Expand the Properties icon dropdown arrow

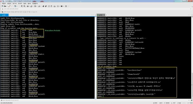click(17, 6)
